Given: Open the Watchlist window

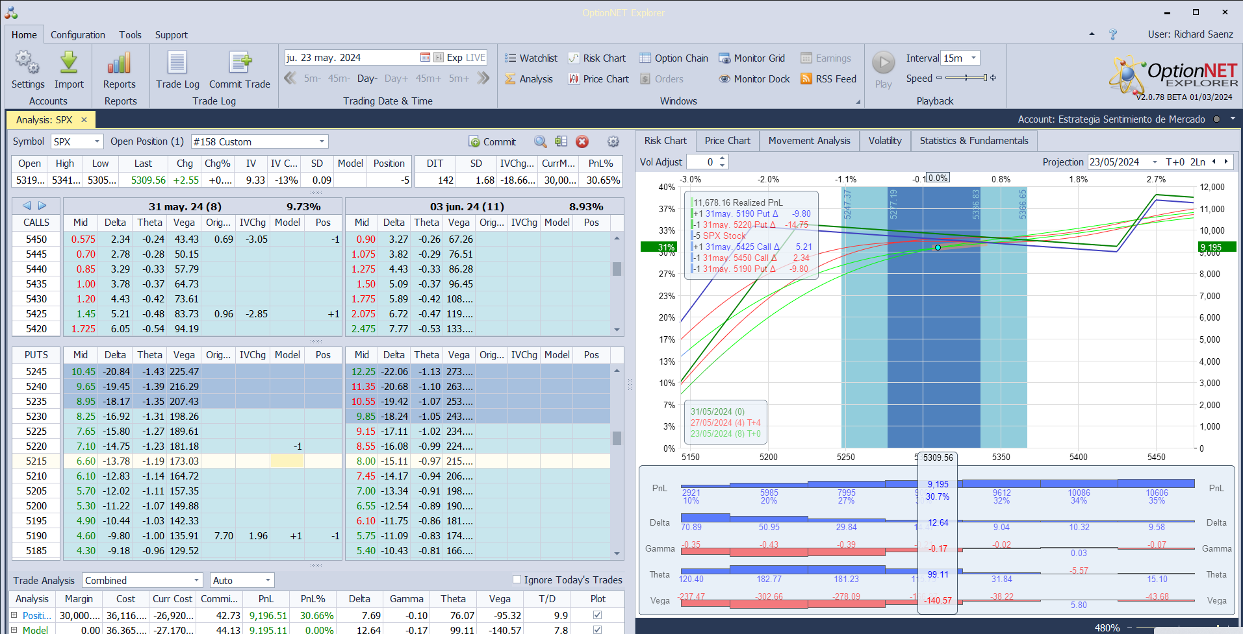Looking at the screenshot, I should pyautogui.click(x=531, y=58).
